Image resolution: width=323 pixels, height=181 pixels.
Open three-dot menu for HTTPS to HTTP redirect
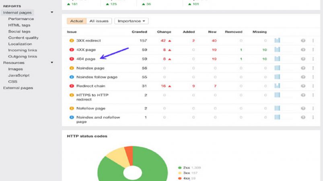point(313,95)
